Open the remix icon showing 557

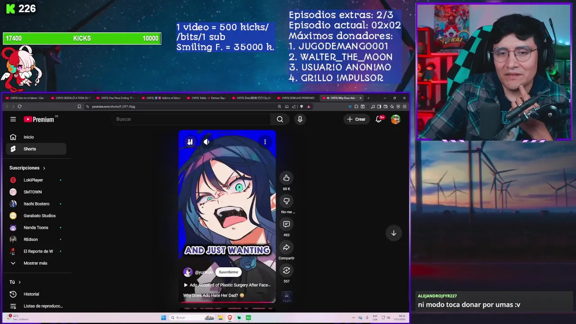coord(286,270)
